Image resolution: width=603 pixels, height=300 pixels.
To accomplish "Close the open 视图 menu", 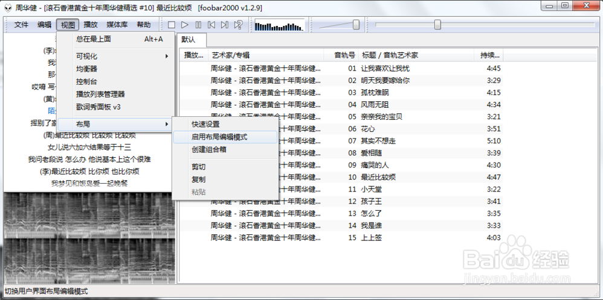I will point(68,25).
